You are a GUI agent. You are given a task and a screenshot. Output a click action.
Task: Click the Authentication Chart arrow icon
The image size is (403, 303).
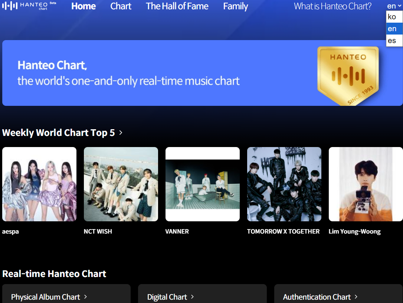pyautogui.click(x=356, y=297)
